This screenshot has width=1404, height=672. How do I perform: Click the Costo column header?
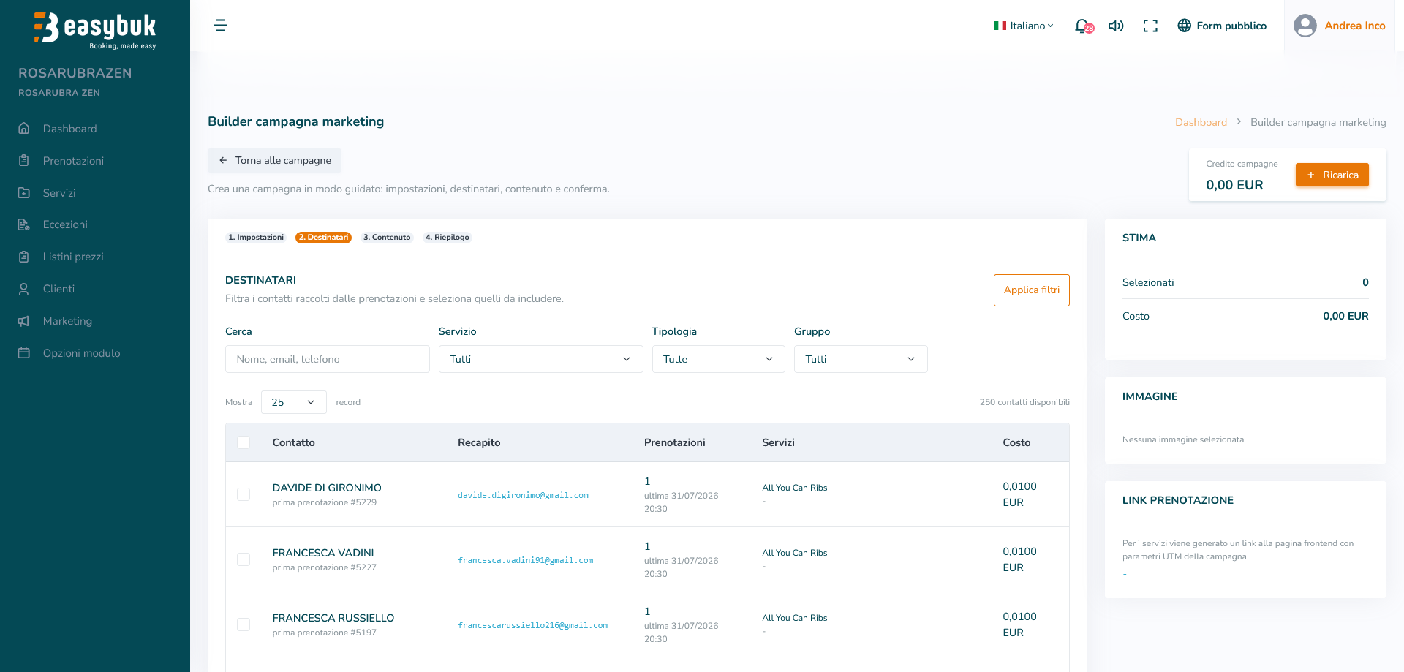click(x=1016, y=442)
